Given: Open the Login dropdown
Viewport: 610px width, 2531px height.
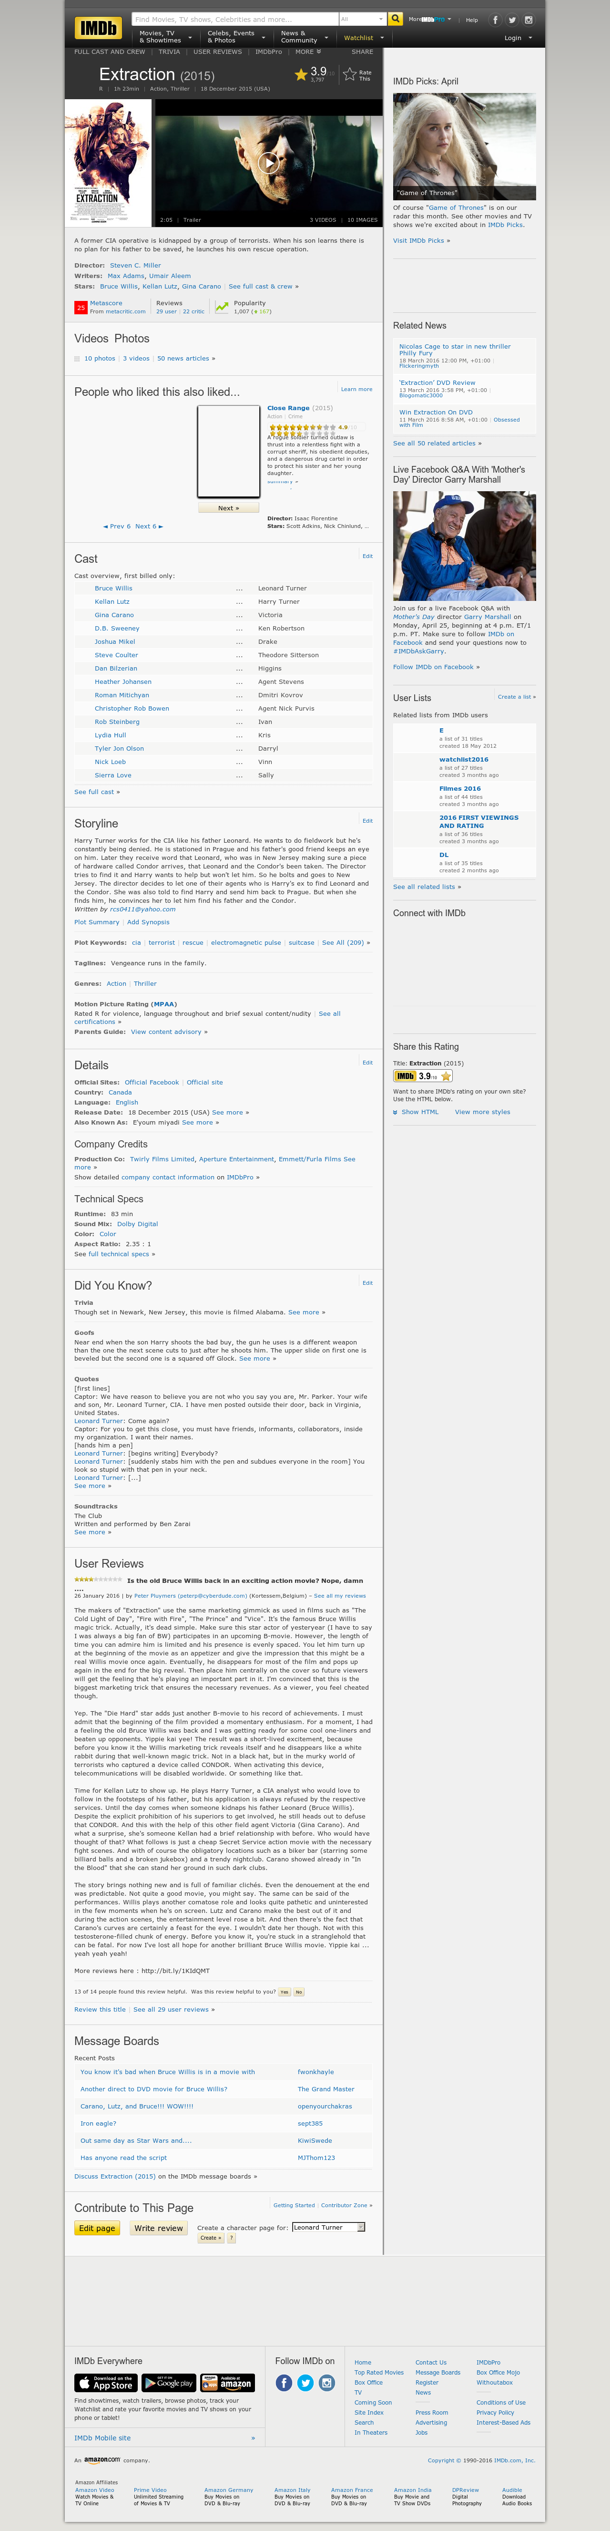Looking at the screenshot, I should [518, 38].
